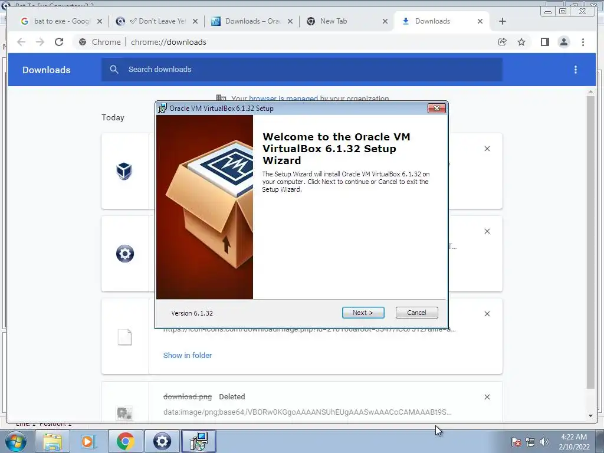Click scrollbar up arrow
Image resolution: width=604 pixels, height=453 pixels.
pyautogui.click(x=590, y=91)
